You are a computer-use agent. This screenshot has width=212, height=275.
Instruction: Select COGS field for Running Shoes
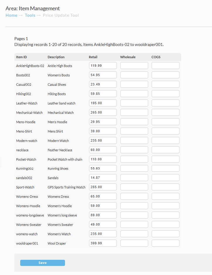click(x=165, y=169)
